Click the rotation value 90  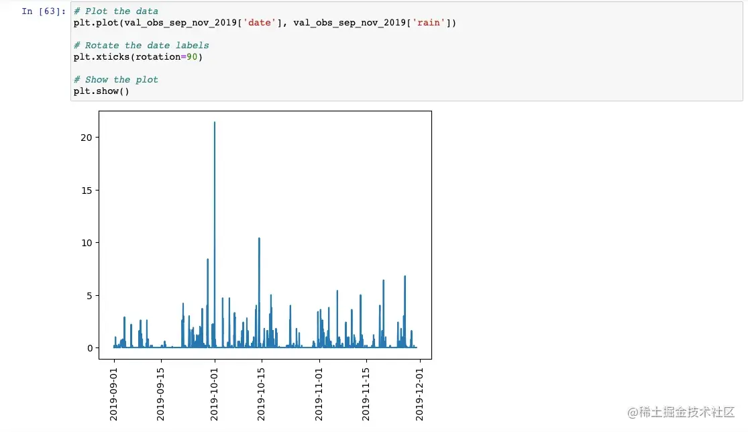click(x=192, y=57)
